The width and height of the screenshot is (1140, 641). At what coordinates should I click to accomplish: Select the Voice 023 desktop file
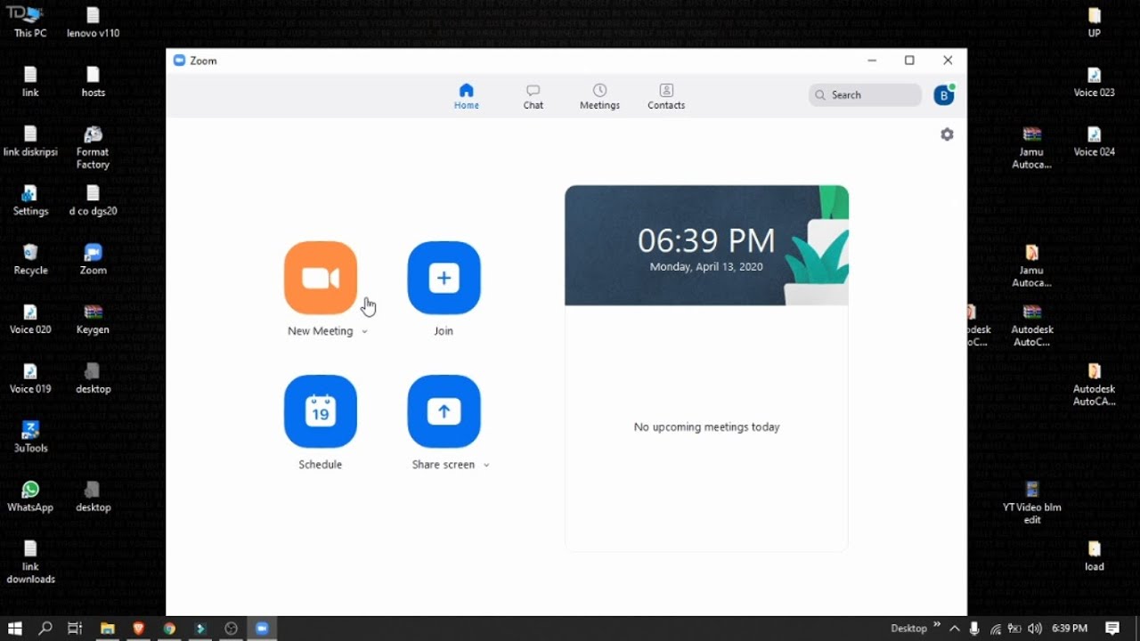point(1095,82)
